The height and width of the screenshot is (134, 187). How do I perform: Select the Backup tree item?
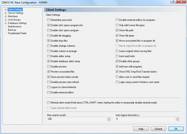click(x=12, y=30)
